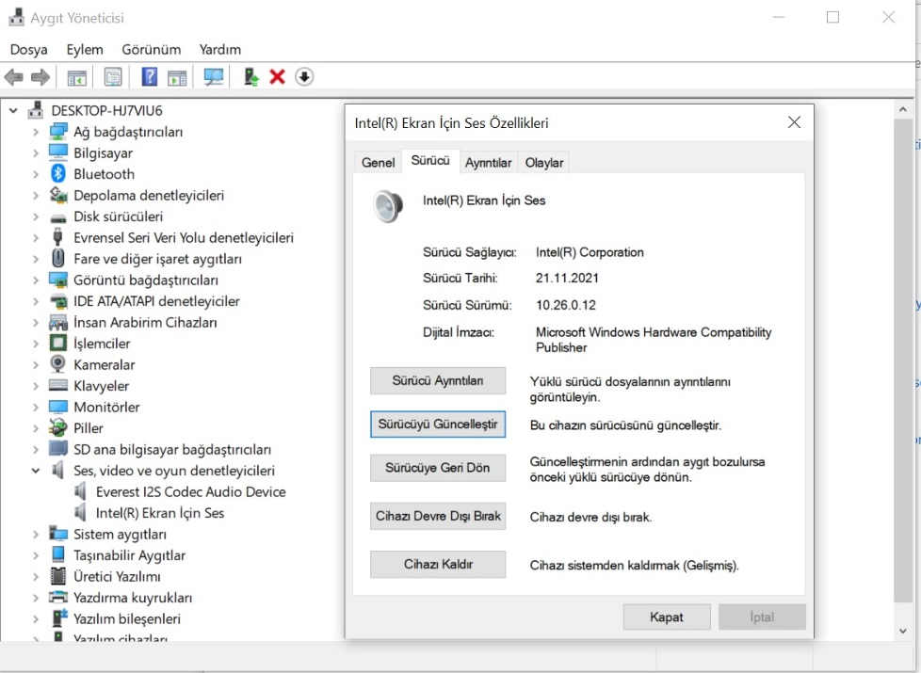Click the action pane toolbar icon beside Help

177,77
